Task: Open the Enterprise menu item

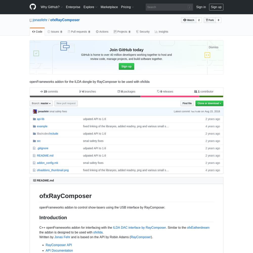Action: click(x=73, y=7)
